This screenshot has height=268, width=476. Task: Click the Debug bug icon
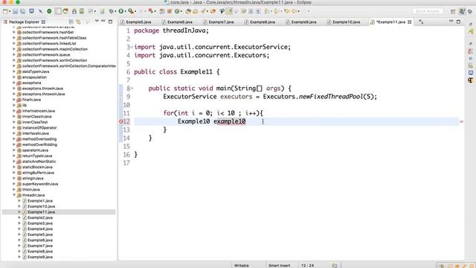pyautogui.click(x=112, y=11)
